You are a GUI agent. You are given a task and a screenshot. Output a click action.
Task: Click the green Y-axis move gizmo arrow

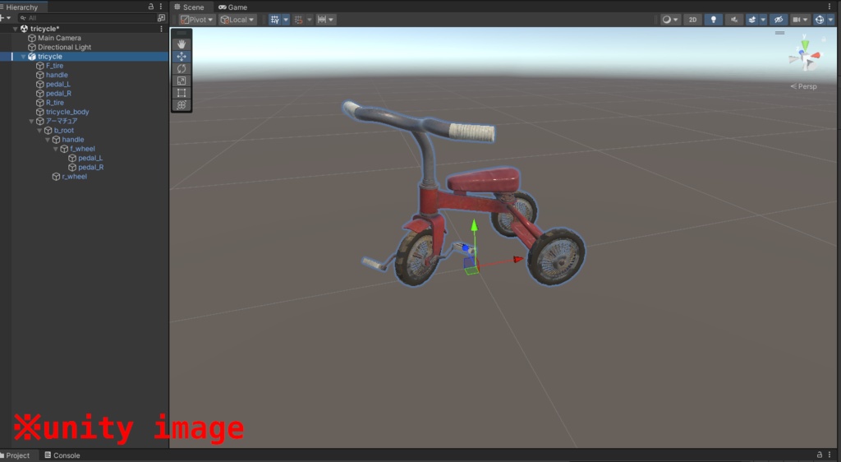point(474,225)
